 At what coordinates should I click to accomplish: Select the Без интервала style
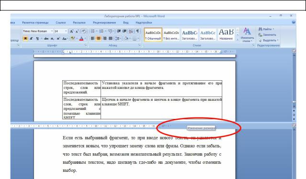tap(171, 35)
